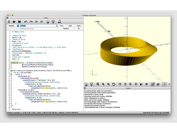Run Render from the editor toolbar

click(x=53, y=22)
